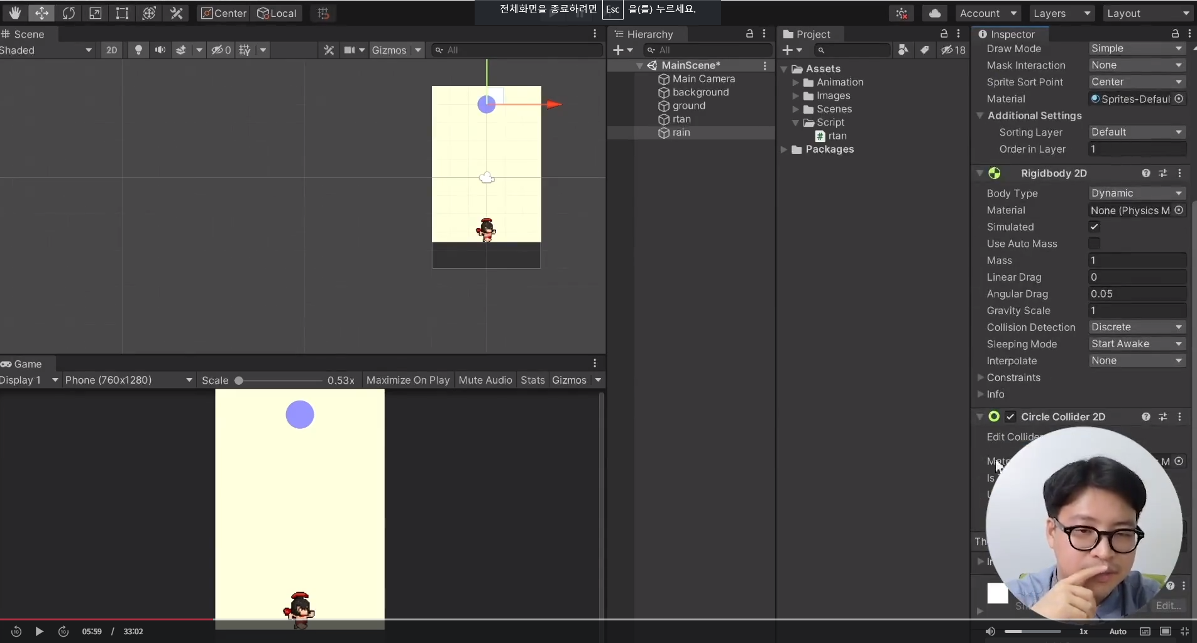
Task: Select the Transform tool
Action: tap(149, 13)
